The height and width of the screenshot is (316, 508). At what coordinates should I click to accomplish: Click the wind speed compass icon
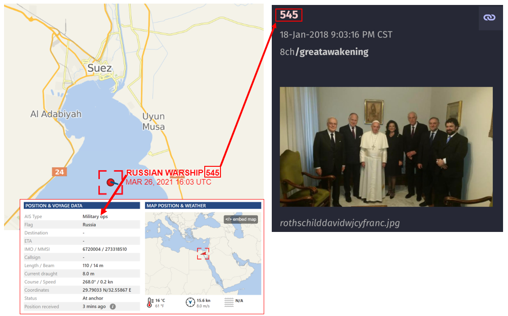pos(190,302)
